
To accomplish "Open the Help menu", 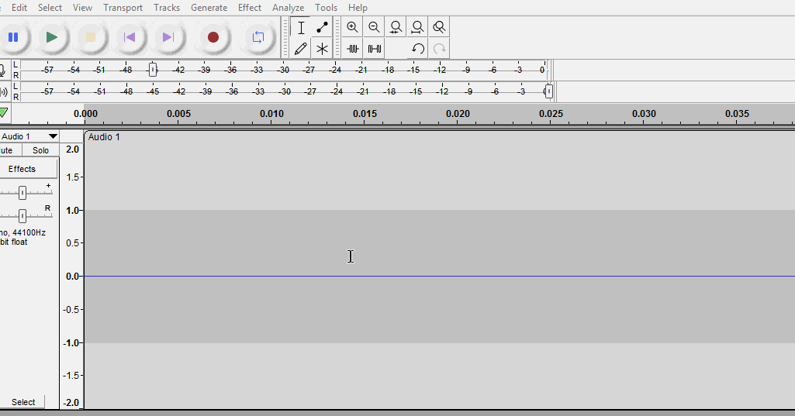I will [358, 8].
